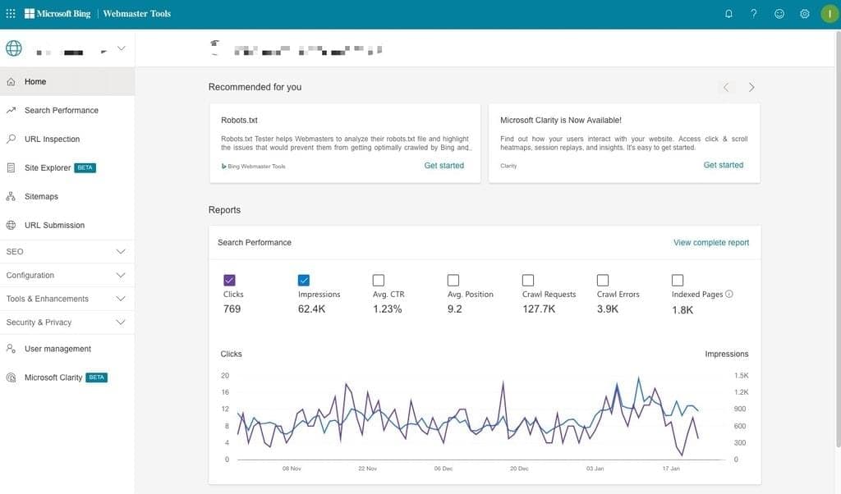The image size is (841, 494).
Task: Enable the Avg. CTR checkbox
Action: [x=378, y=280]
